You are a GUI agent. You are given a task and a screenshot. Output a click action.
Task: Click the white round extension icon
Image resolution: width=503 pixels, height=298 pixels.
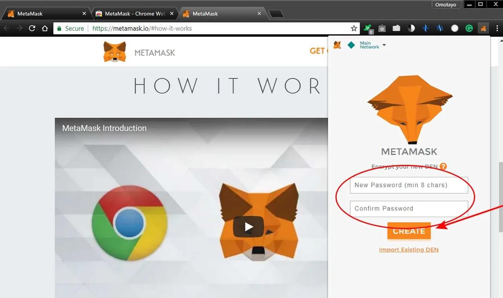tap(455, 28)
